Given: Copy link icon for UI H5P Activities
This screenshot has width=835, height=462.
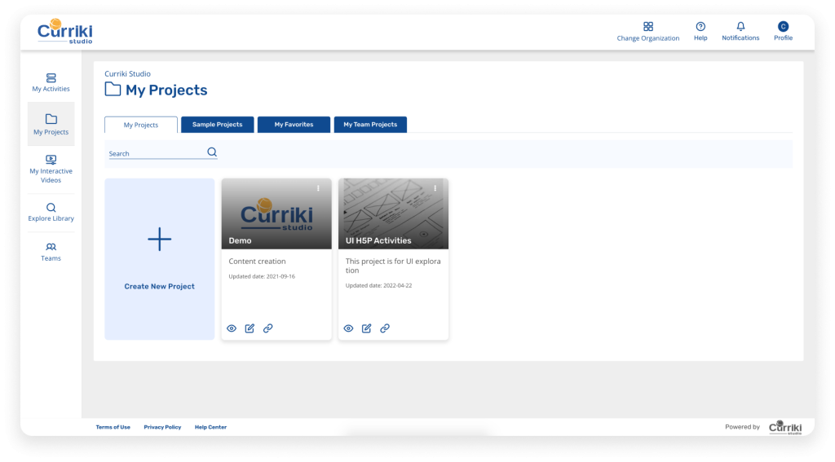Looking at the screenshot, I should click(x=385, y=328).
